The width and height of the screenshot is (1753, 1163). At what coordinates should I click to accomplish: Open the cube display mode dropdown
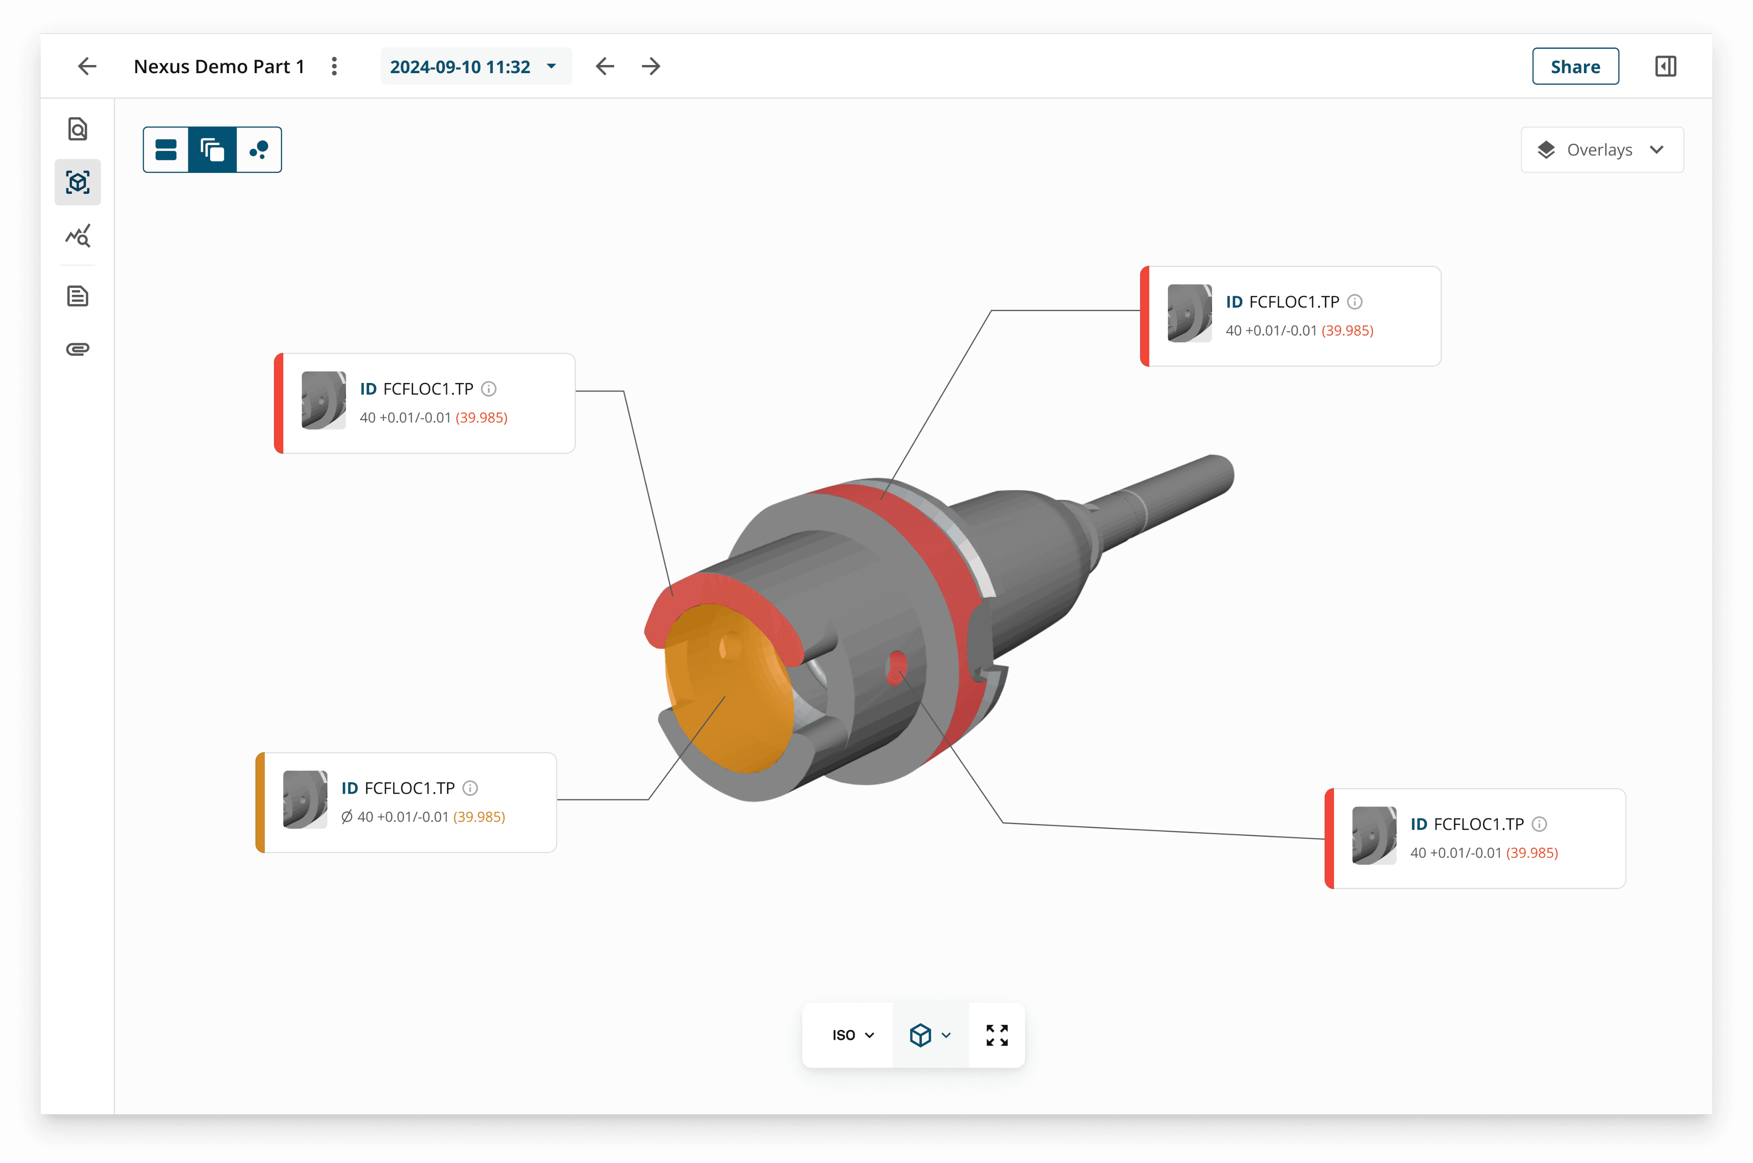point(930,1035)
